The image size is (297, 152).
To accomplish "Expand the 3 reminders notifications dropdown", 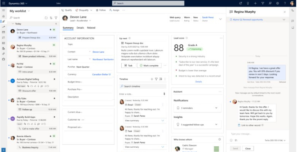I will coord(216,108).
